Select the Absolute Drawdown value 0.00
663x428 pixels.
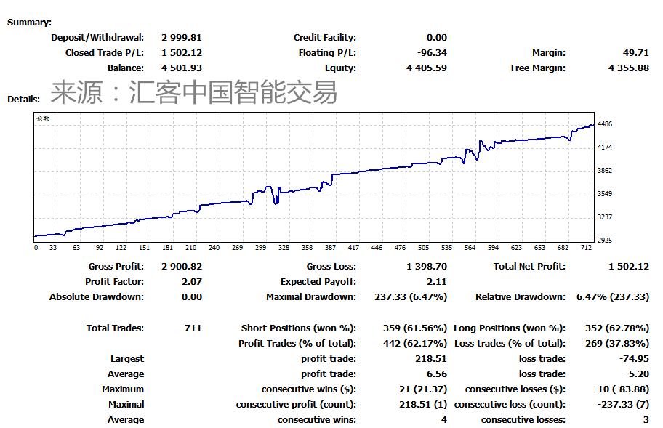pos(192,297)
